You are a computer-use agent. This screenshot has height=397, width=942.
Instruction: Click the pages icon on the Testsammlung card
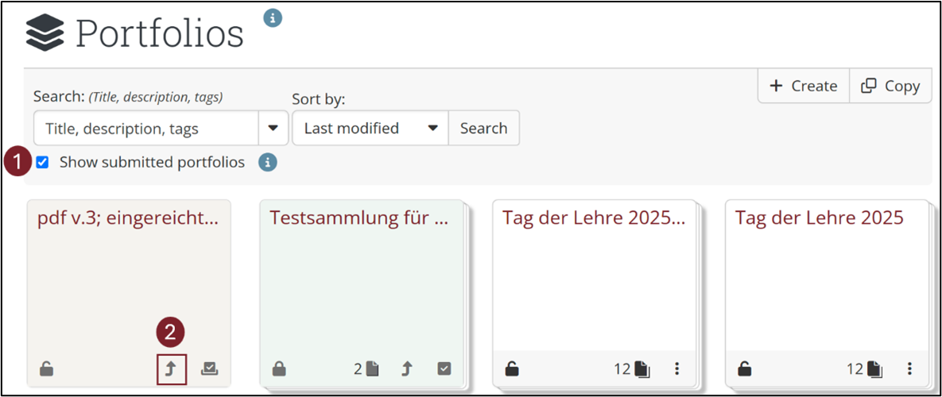372,369
